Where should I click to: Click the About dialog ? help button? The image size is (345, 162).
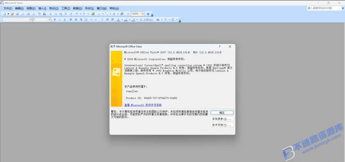[x=219, y=47]
